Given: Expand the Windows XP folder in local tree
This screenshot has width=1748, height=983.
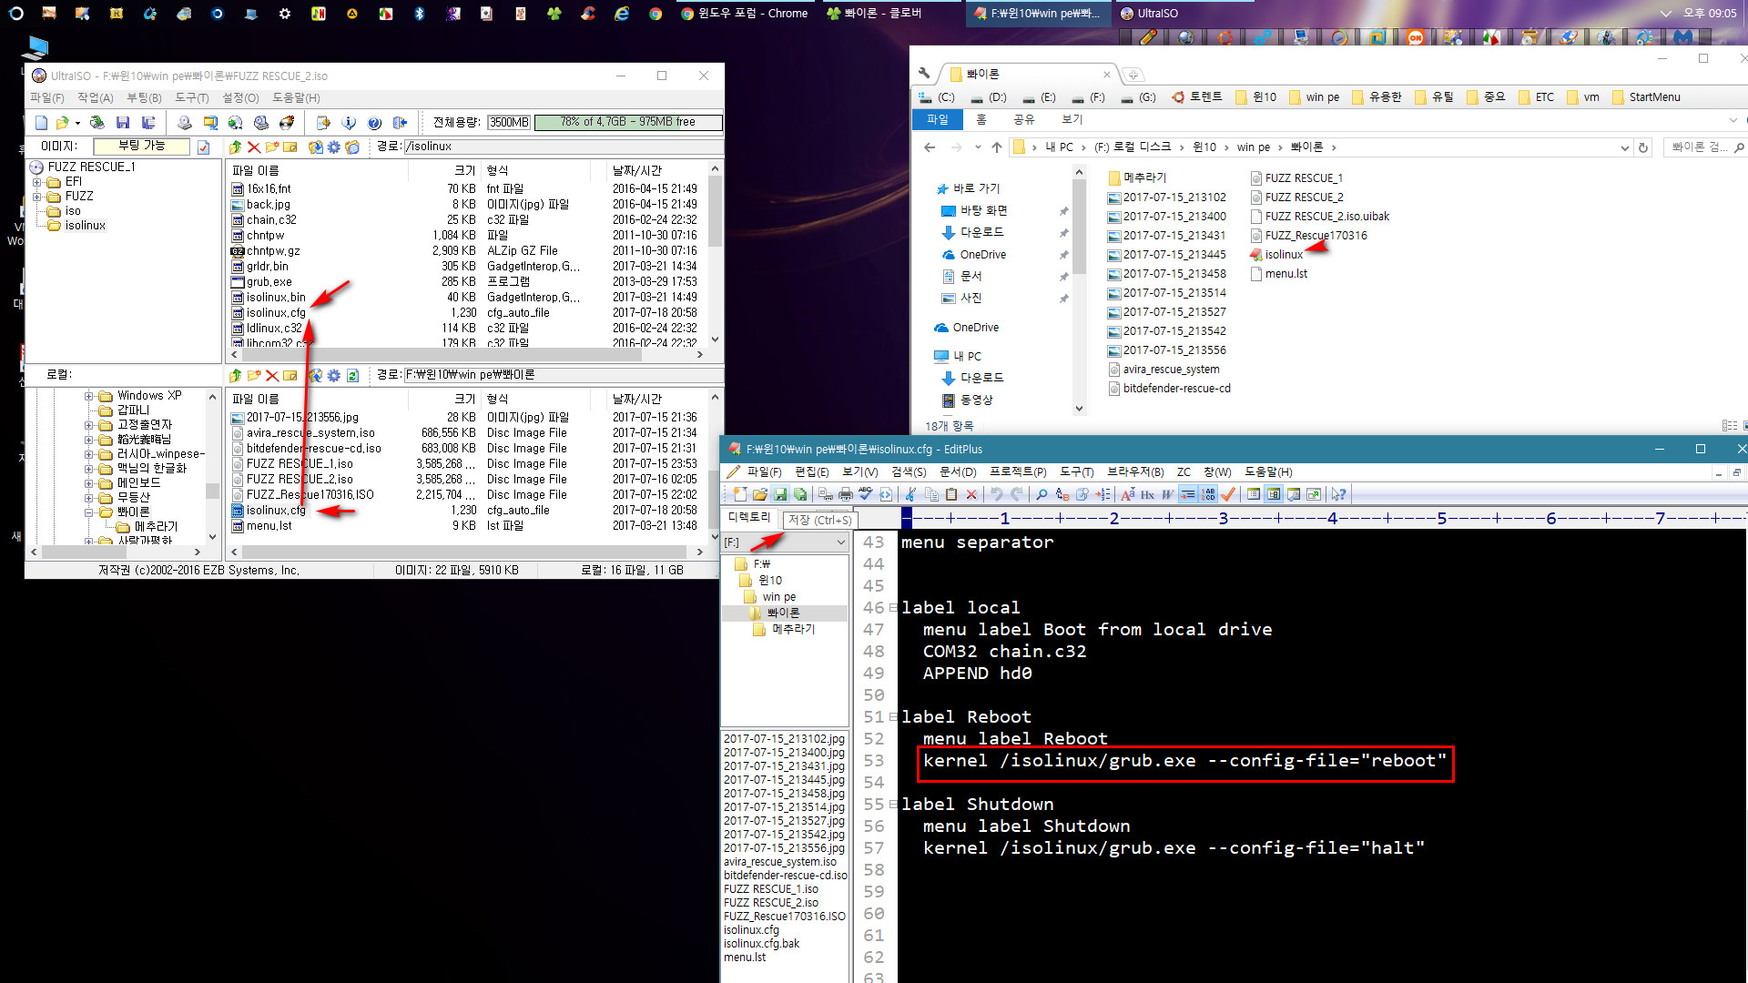Looking at the screenshot, I should 89,396.
